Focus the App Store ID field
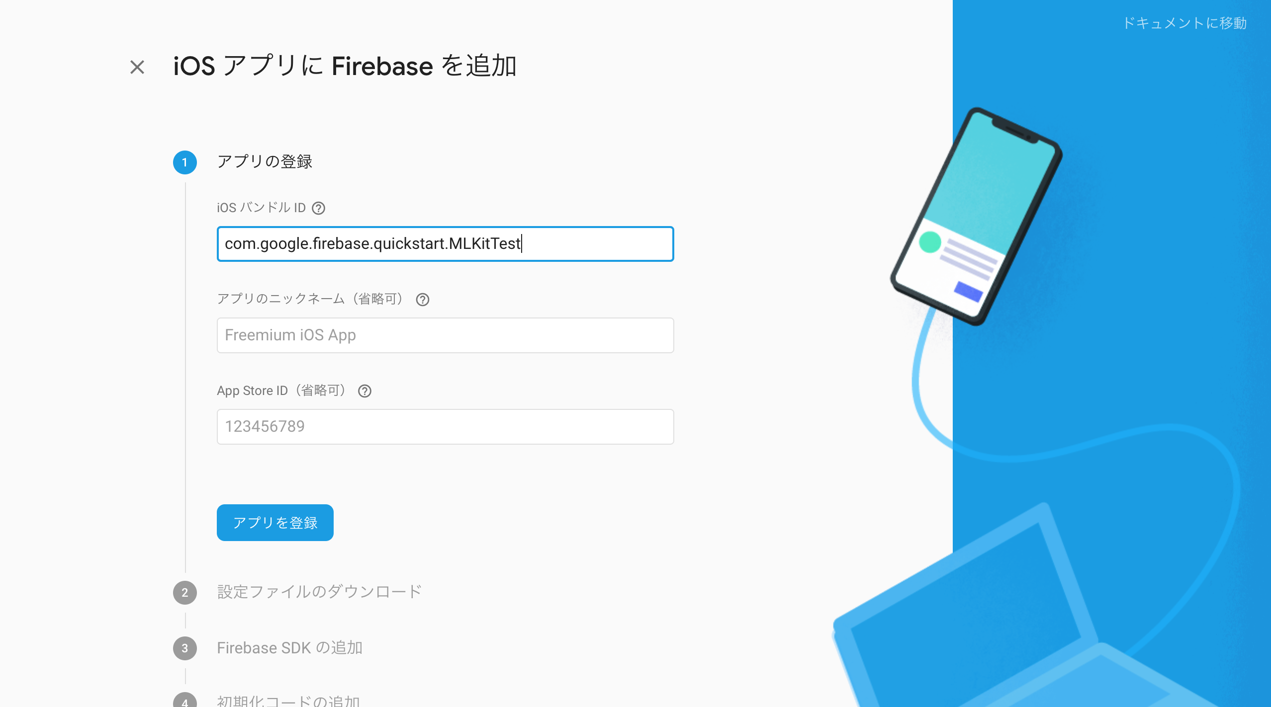 click(445, 427)
